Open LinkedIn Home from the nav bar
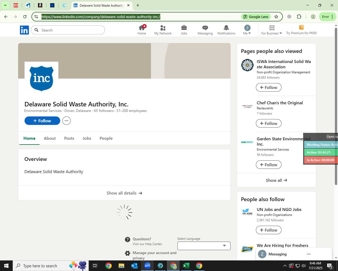 coord(142,30)
